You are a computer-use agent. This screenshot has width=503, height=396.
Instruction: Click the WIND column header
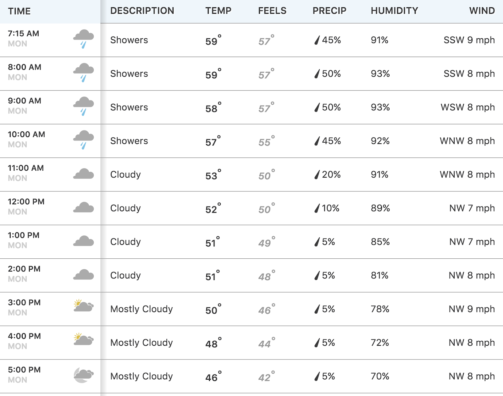(x=482, y=11)
